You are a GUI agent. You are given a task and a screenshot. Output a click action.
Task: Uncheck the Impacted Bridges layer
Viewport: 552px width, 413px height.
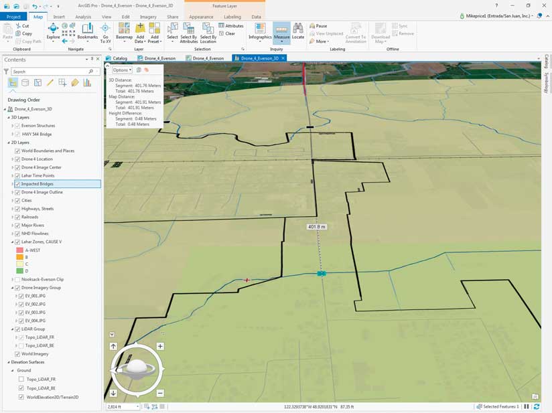pyautogui.click(x=17, y=184)
